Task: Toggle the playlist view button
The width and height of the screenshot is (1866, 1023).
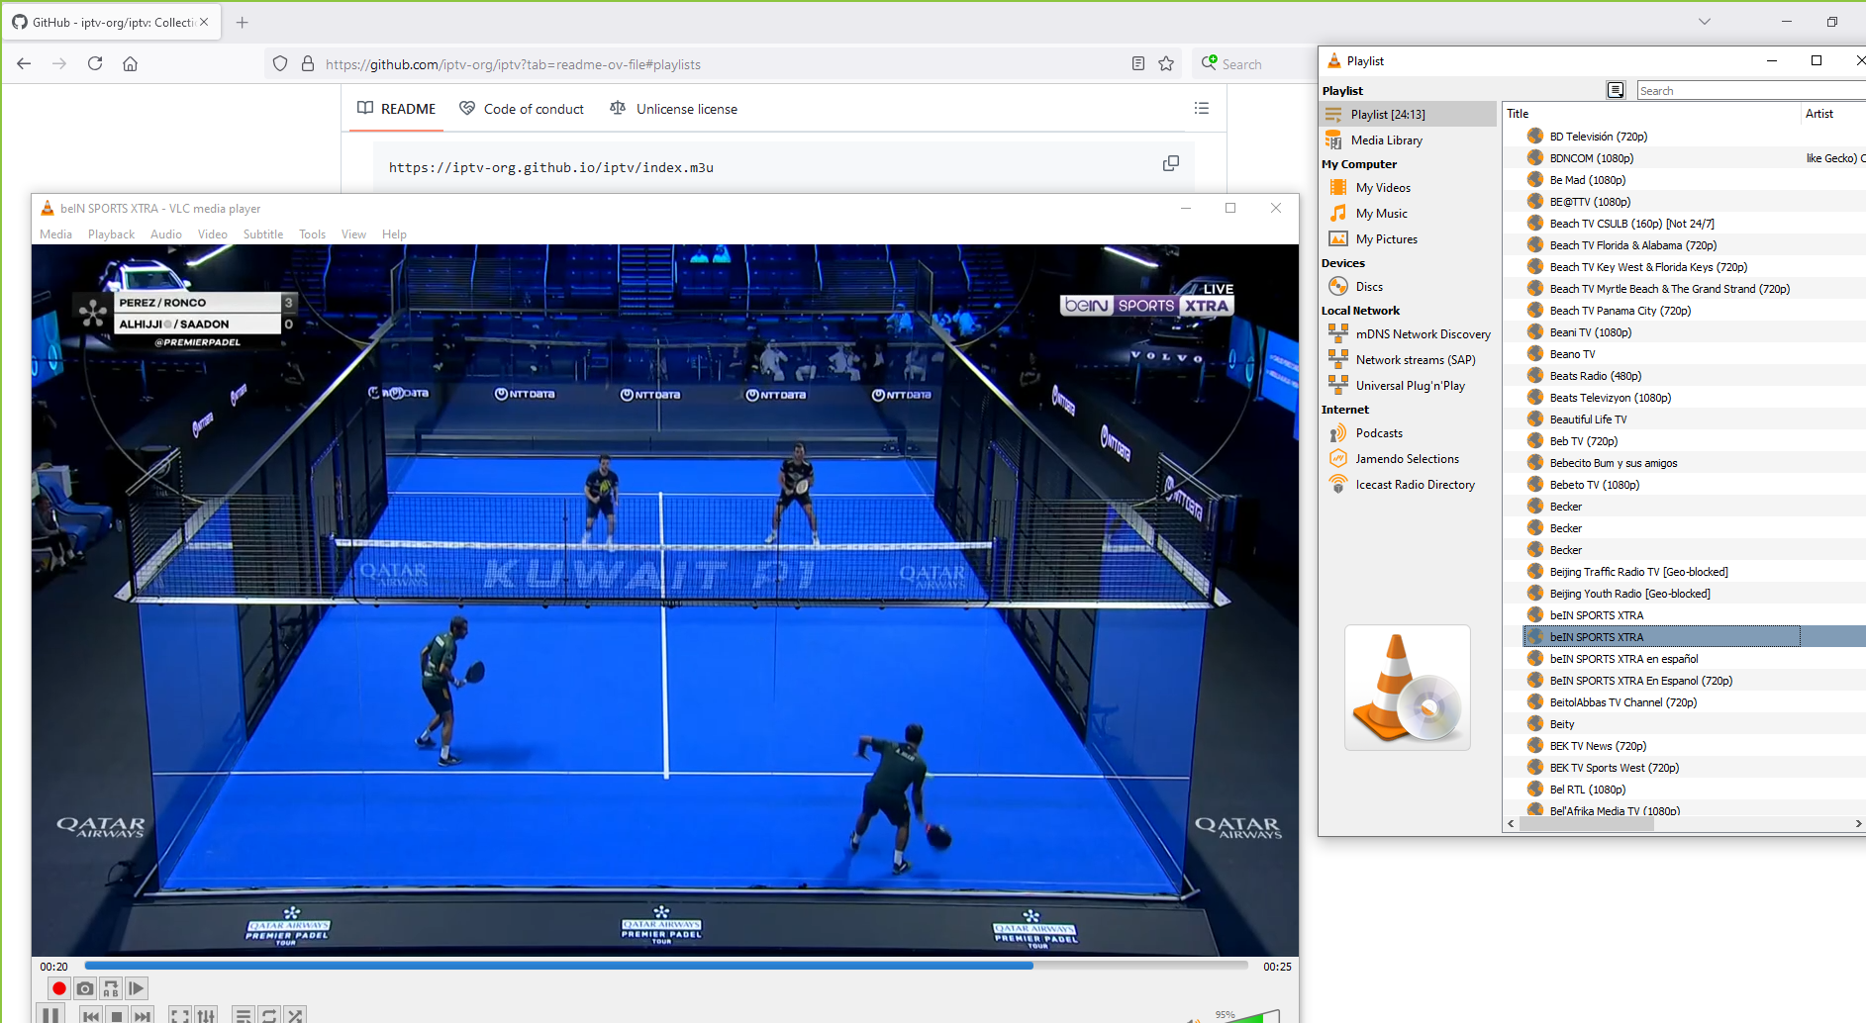Action: click(x=244, y=1015)
